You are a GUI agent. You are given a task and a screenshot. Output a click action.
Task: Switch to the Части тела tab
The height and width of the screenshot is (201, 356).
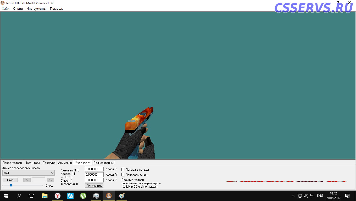pyautogui.click(x=32, y=163)
